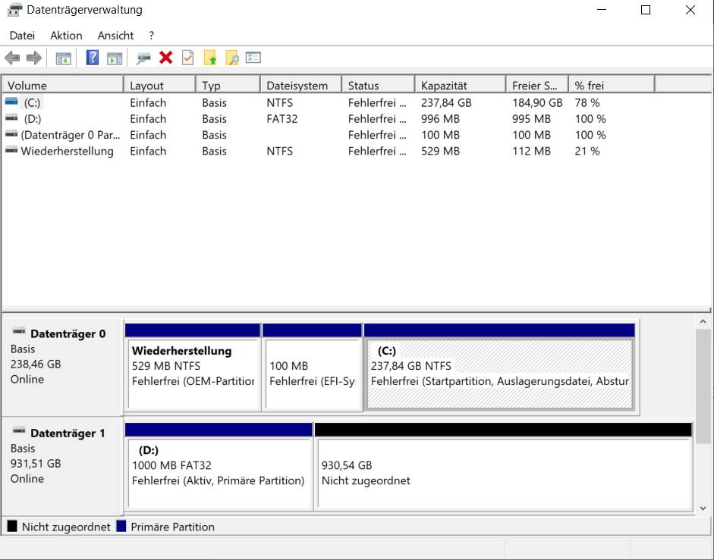Click the Forward arrow toolbar icon
The height and width of the screenshot is (560, 714).
coord(34,58)
